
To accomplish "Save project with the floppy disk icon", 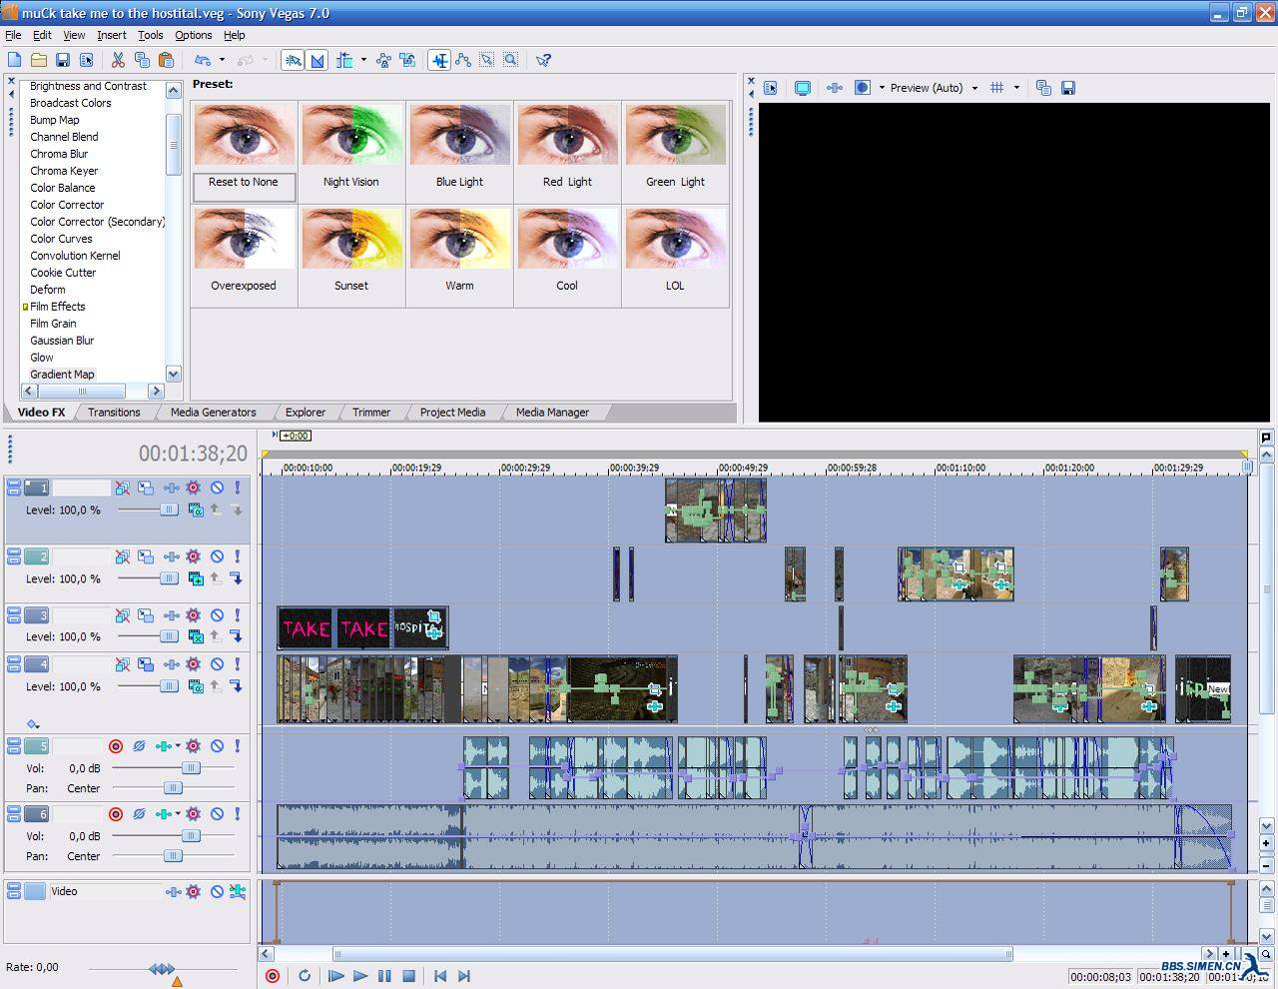I will pyautogui.click(x=62, y=60).
